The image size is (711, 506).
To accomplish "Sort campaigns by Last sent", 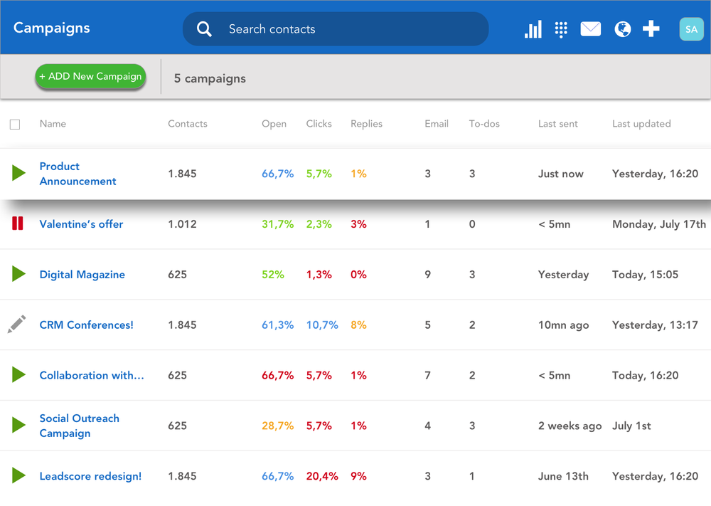I will 557,124.
